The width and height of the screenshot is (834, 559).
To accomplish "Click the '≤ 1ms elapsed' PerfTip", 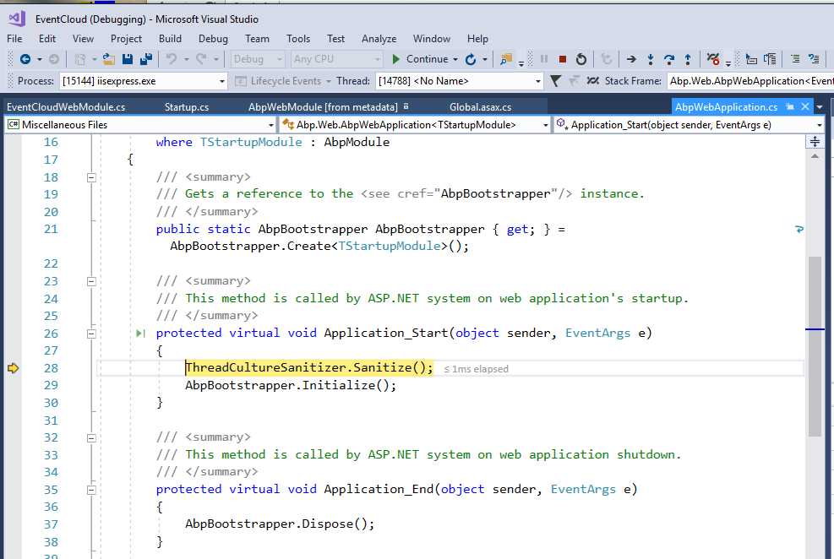I will (x=476, y=369).
